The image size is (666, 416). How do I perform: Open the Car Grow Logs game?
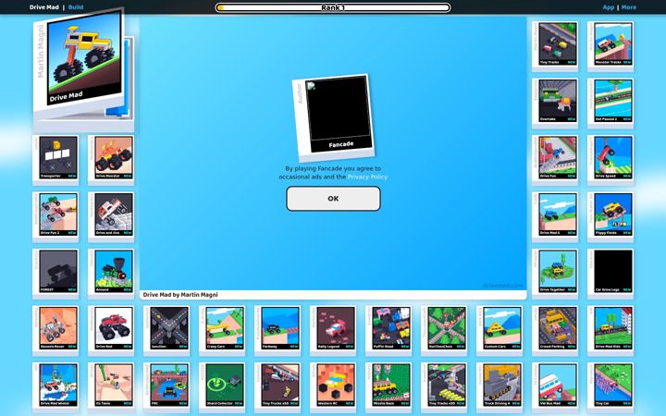pyautogui.click(x=610, y=274)
